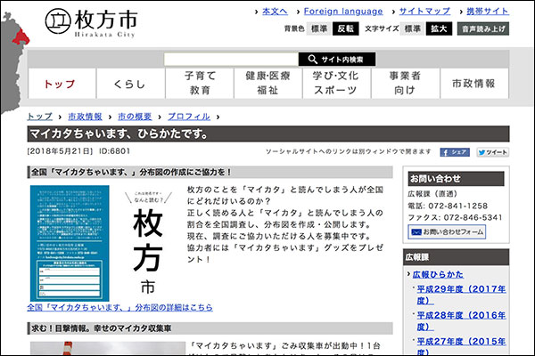The width and height of the screenshot is (535, 356).
Task: Start 音声読み上げ audio reading
Action: pyautogui.click(x=483, y=28)
